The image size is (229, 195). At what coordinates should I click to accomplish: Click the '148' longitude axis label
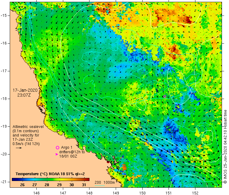(x=89, y=193)
